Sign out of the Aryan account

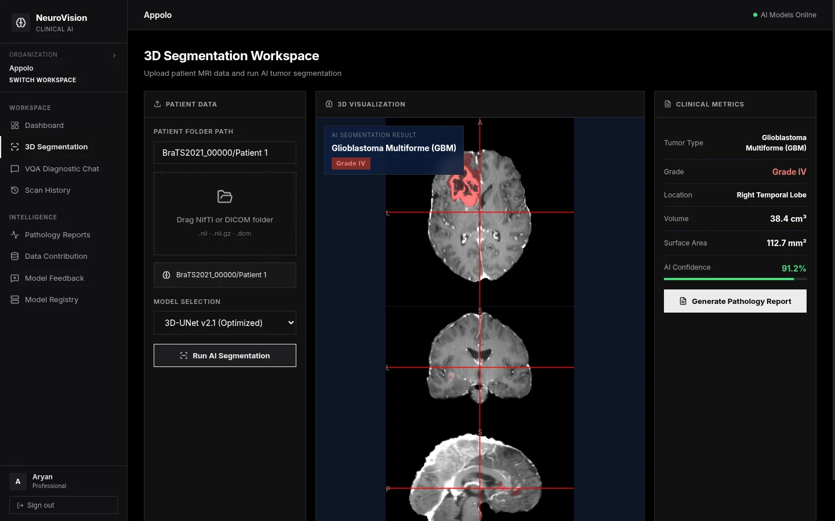pyautogui.click(x=63, y=505)
